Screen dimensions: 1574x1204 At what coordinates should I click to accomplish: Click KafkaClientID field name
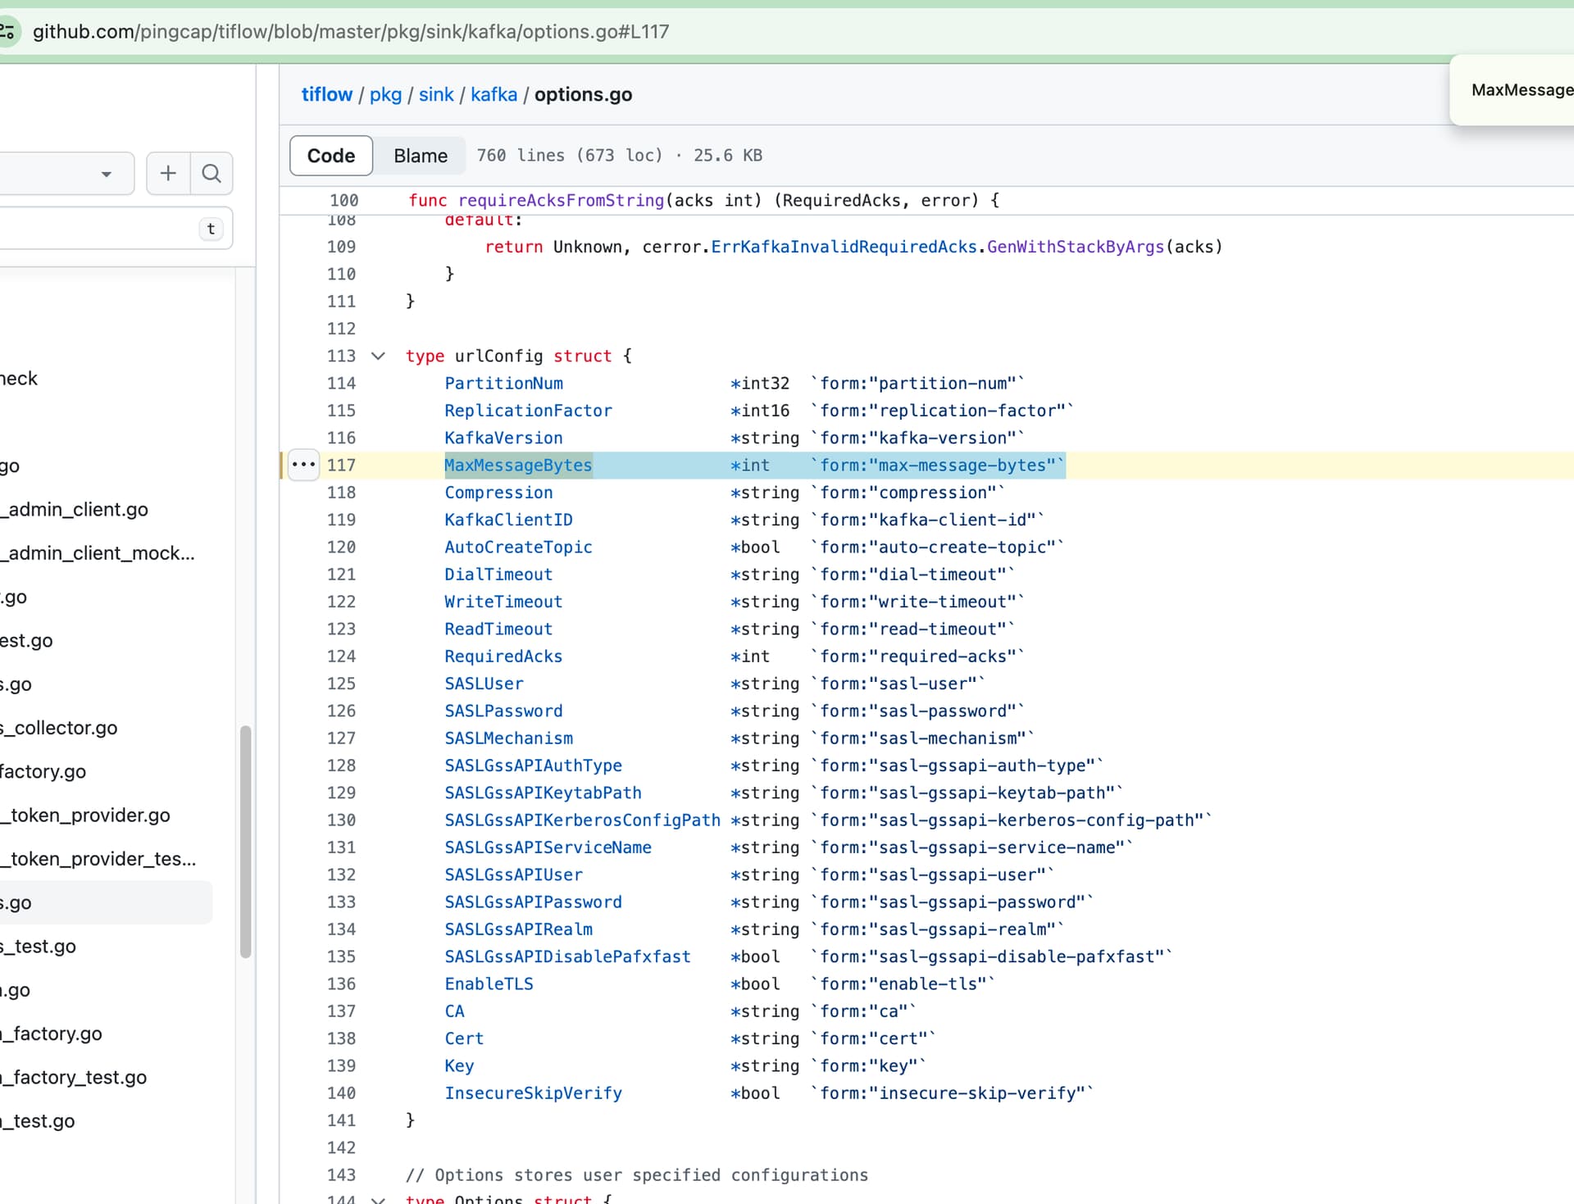(x=508, y=520)
